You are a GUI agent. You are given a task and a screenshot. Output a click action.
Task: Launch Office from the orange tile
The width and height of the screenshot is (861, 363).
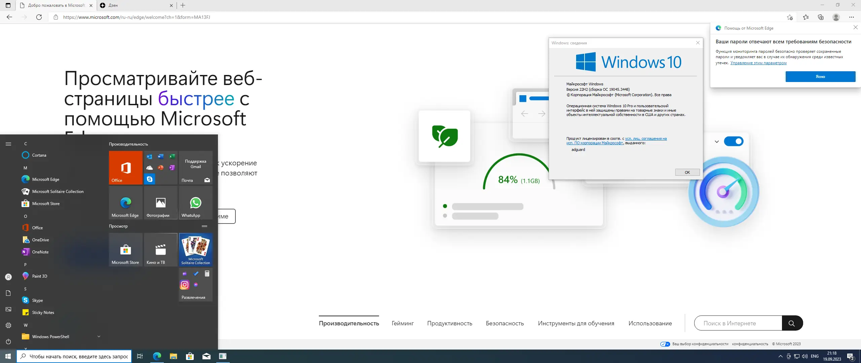(x=125, y=167)
